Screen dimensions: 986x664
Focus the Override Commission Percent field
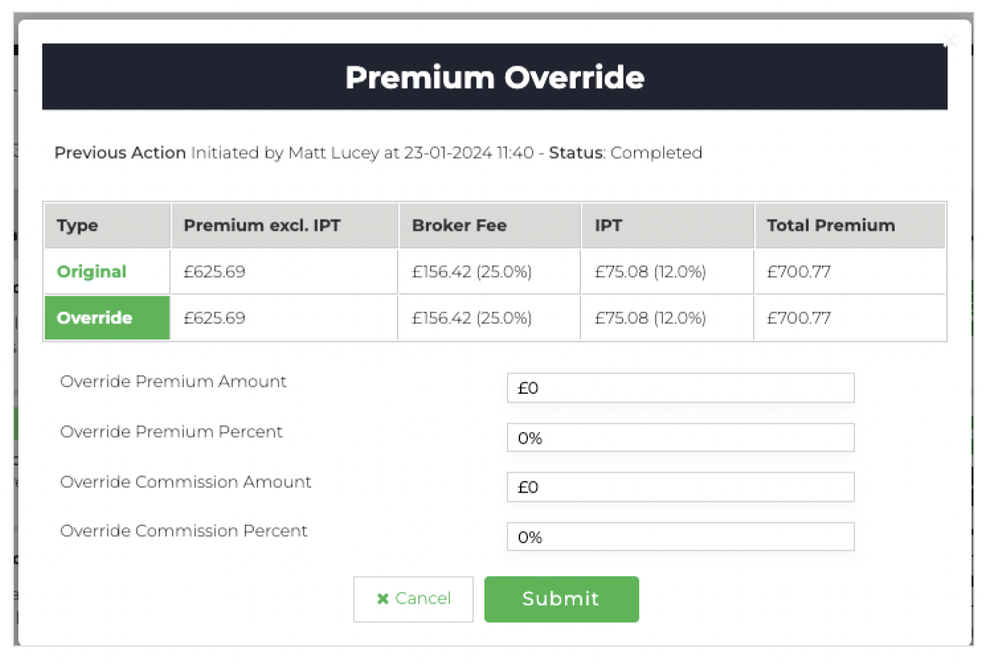(680, 537)
